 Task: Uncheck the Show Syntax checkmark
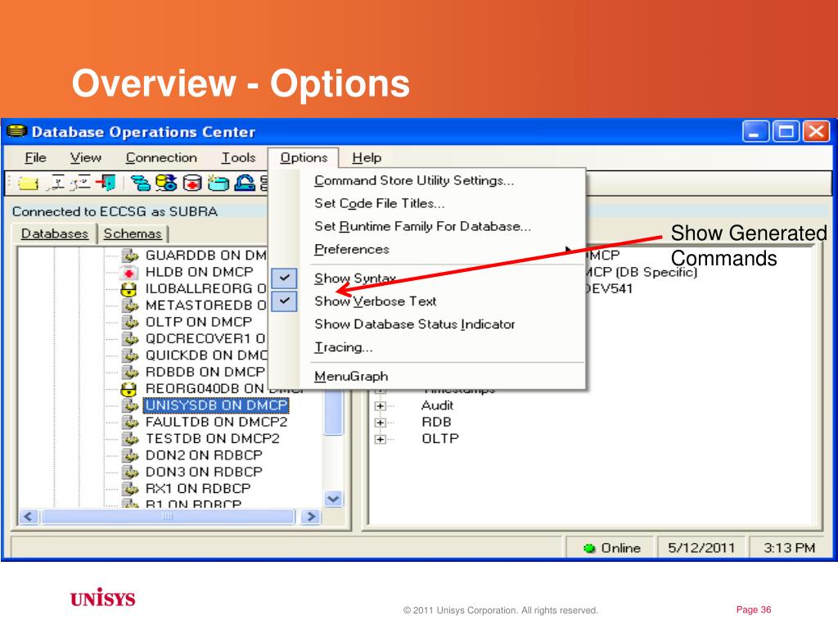pyautogui.click(x=284, y=278)
